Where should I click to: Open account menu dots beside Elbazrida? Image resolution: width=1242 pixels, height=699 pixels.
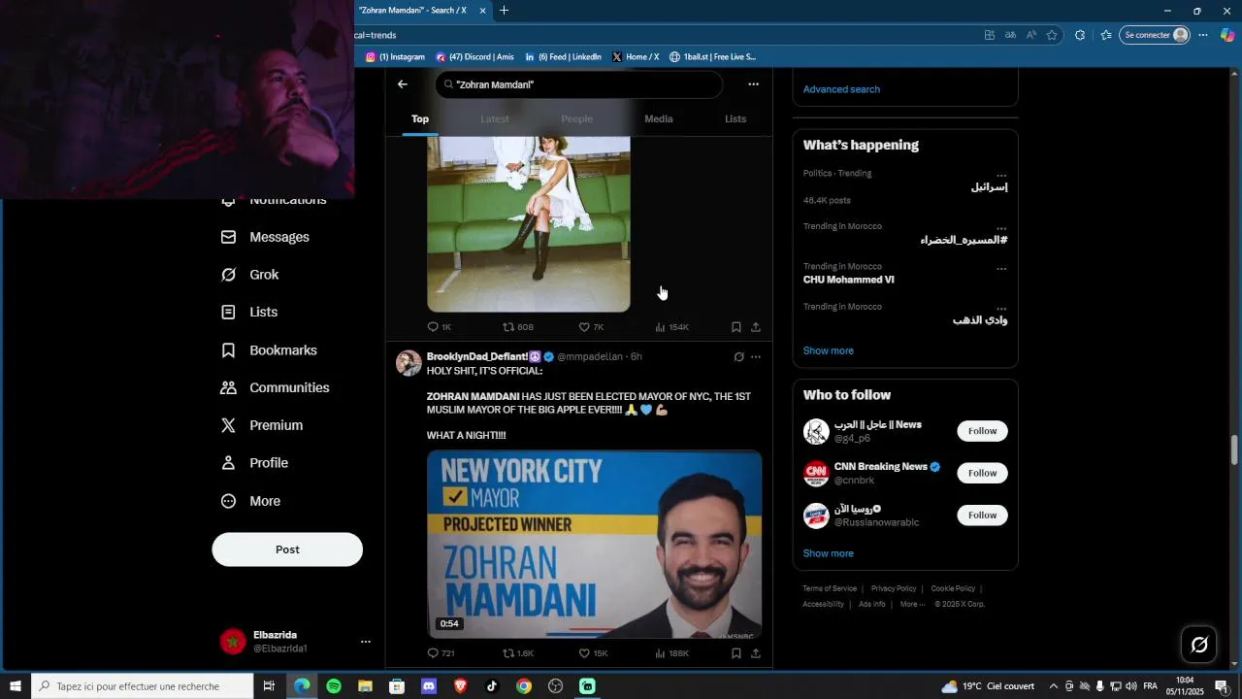tap(366, 642)
